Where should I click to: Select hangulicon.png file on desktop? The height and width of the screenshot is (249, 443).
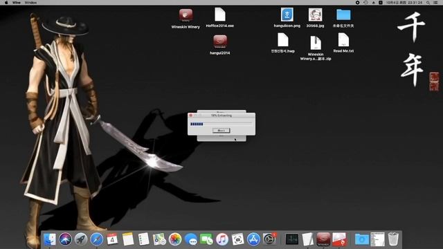287,15
